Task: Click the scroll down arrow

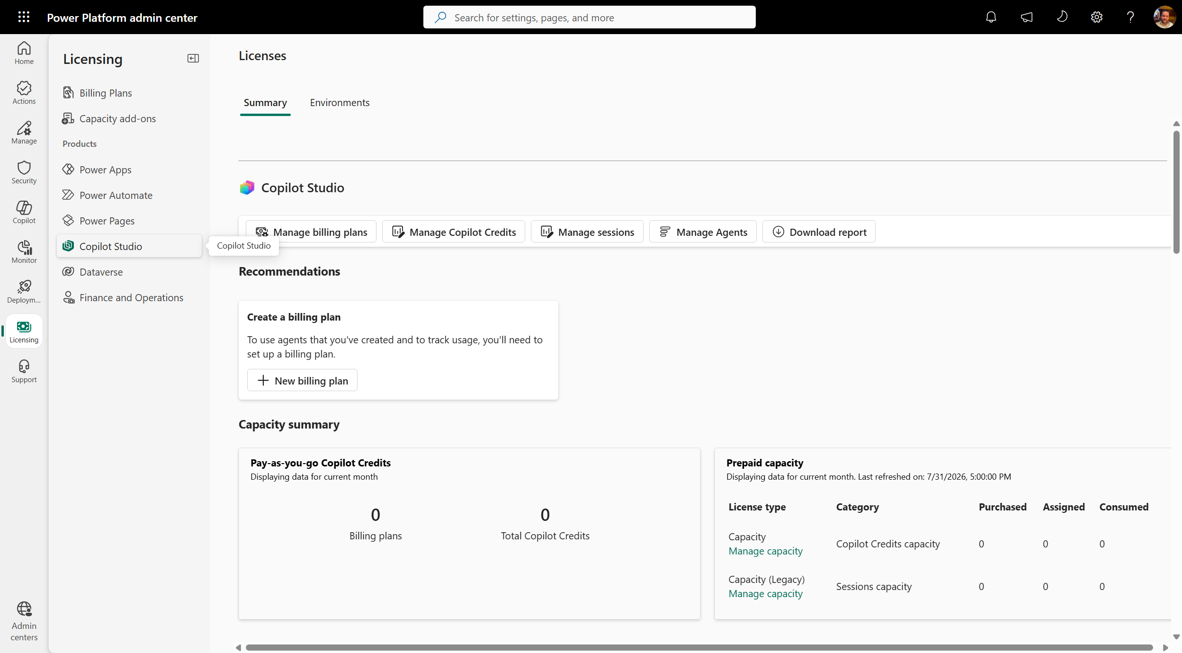Action: coord(1176,637)
